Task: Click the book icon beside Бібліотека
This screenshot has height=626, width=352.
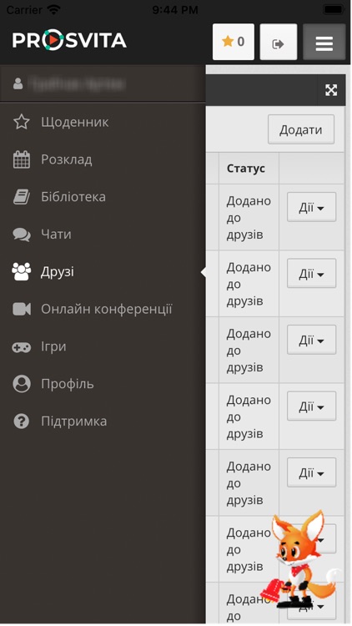Action: click(x=21, y=197)
